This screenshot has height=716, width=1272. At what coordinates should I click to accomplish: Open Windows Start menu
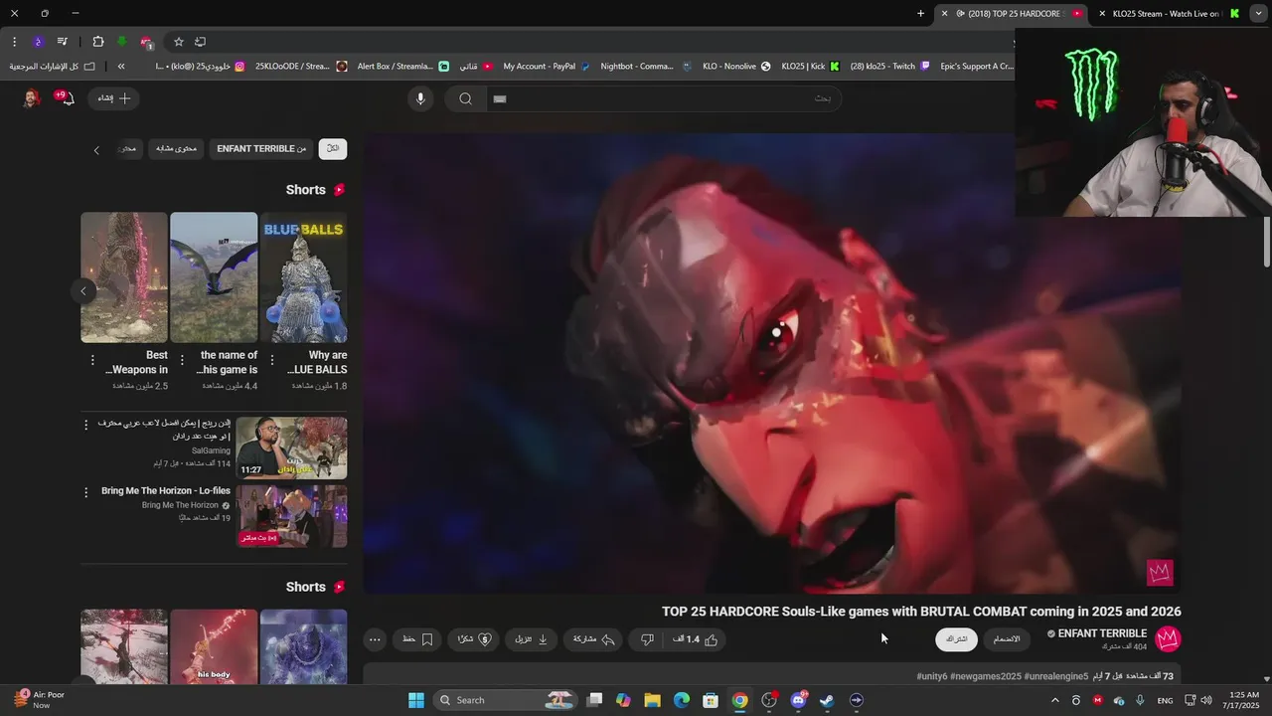415,700
